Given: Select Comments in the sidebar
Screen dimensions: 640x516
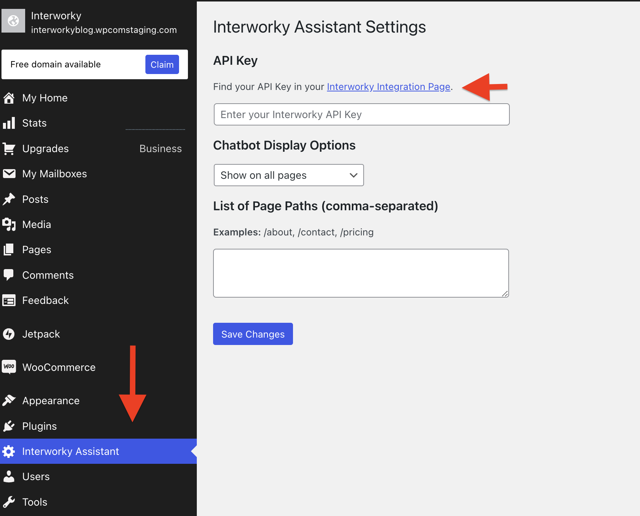Looking at the screenshot, I should point(48,275).
